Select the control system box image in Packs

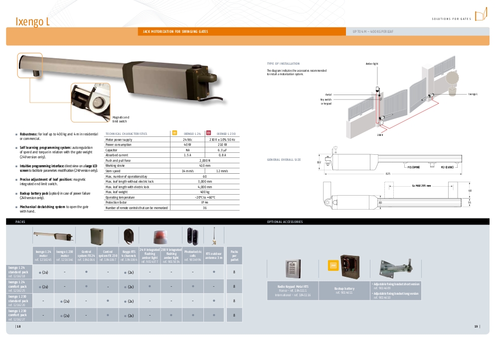tap(97, 236)
